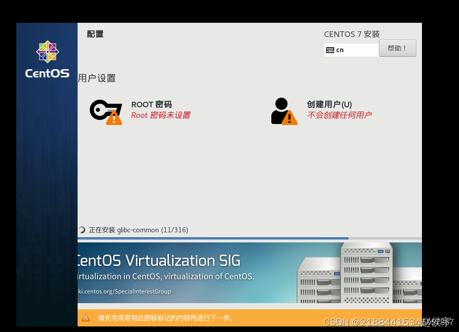The width and height of the screenshot is (459, 332).
Task: Click the installation progress spinner icon
Action: (x=82, y=230)
